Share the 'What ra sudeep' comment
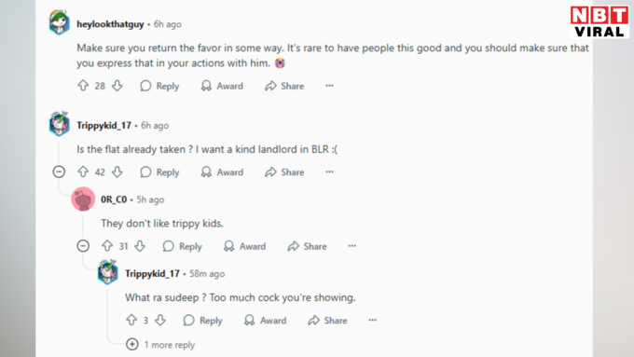This screenshot has width=634, height=357. point(327,321)
